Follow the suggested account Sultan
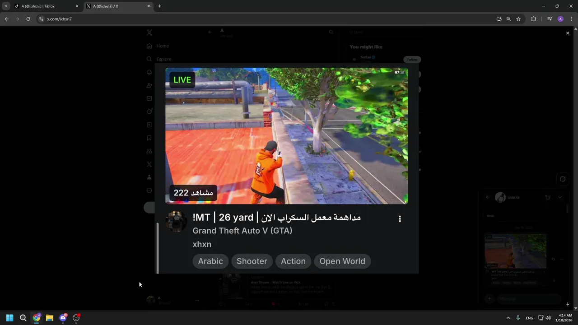The image size is (578, 325). point(412,60)
